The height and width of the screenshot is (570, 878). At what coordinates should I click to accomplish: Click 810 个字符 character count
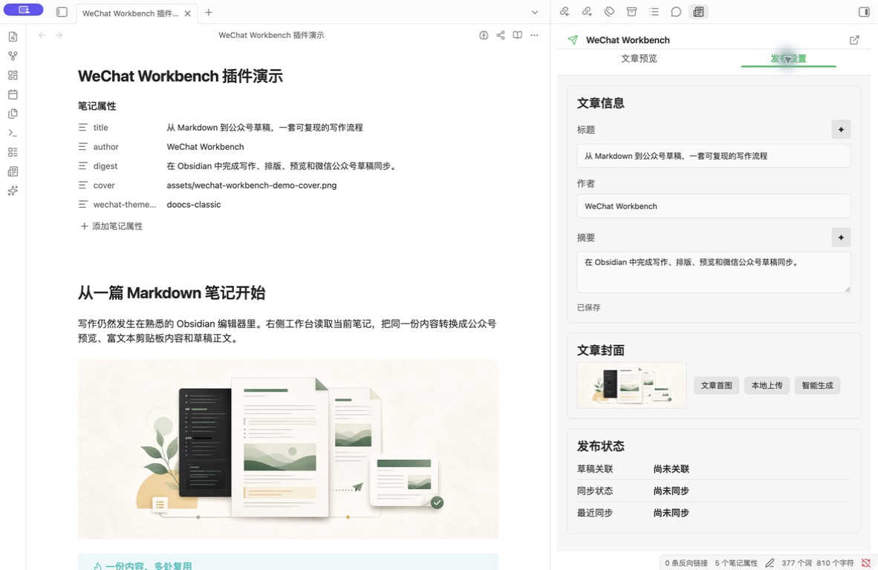pyautogui.click(x=835, y=563)
